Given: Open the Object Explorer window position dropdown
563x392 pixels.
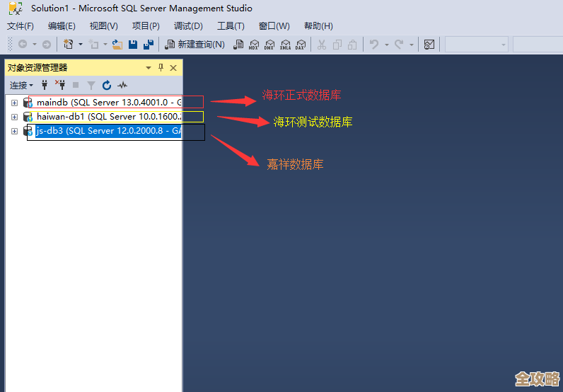Looking at the screenshot, I should (x=149, y=68).
